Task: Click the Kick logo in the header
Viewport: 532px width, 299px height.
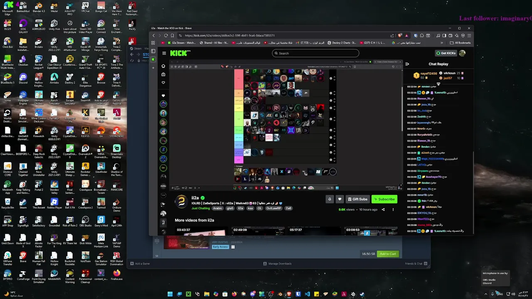Action: pos(179,53)
